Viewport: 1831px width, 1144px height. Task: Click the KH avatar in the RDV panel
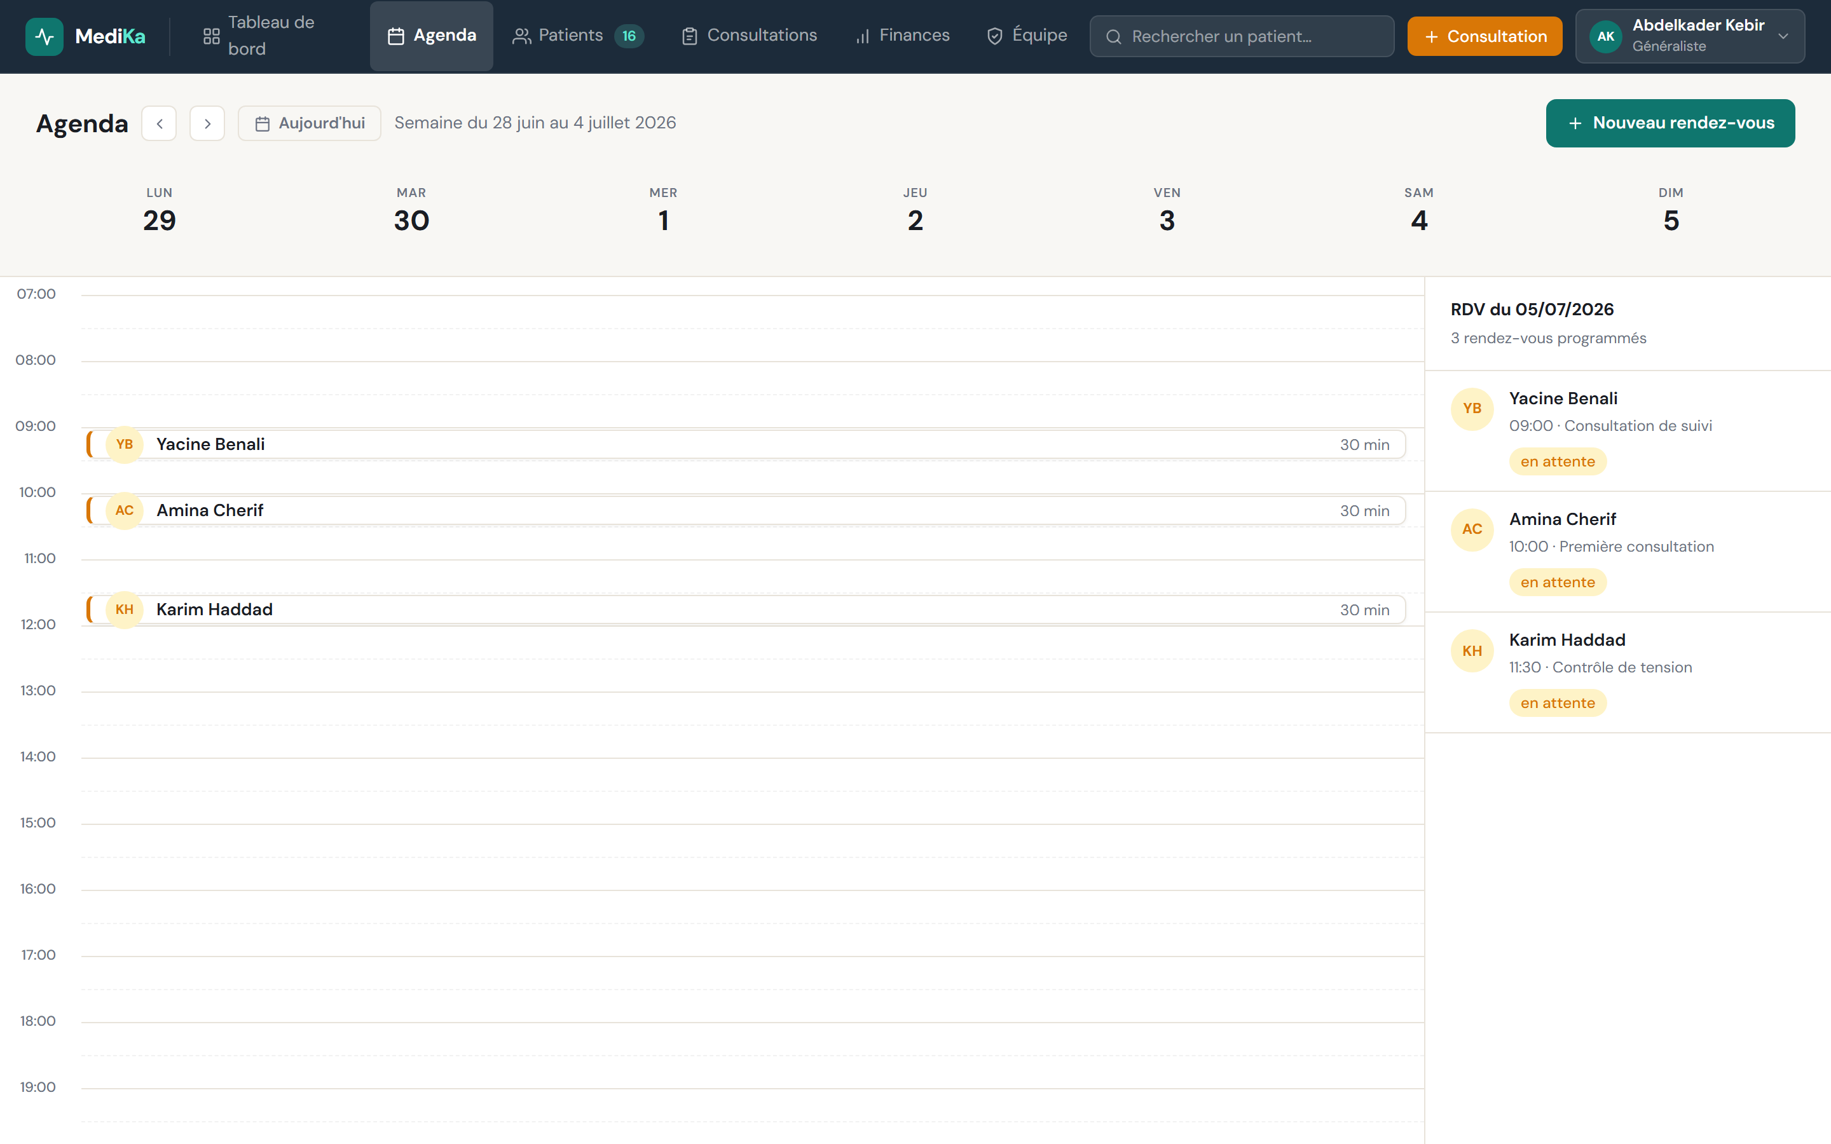pyautogui.click(x=1472, y=651)
